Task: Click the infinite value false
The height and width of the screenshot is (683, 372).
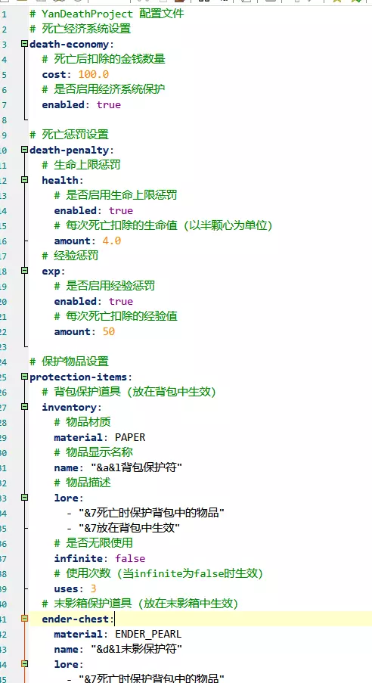Action: point(130,558)
